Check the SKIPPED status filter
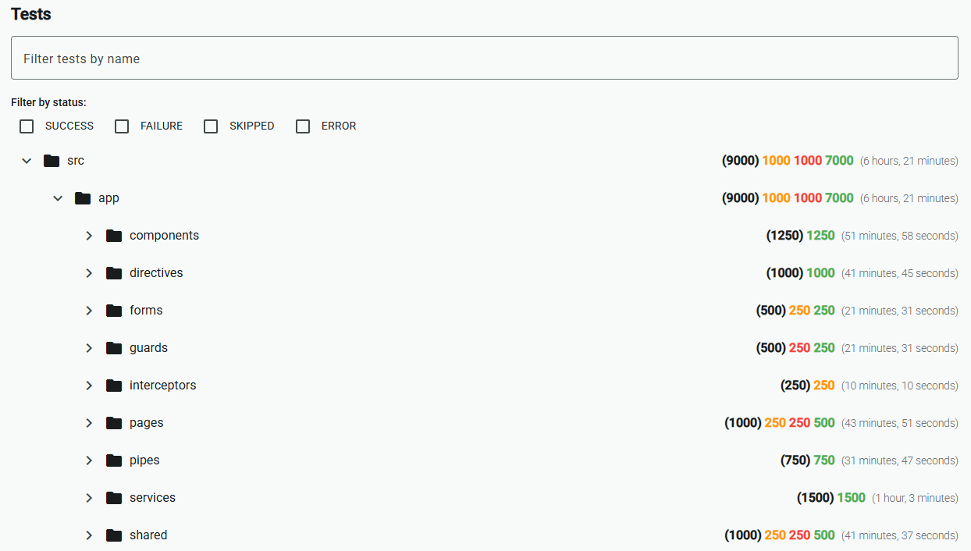 point(211,126)
